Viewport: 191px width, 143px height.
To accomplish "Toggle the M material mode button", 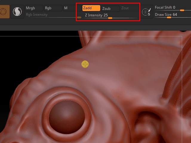I will pos(69,8).
